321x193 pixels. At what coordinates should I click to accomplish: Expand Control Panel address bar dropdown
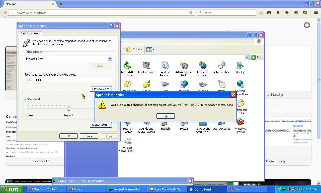coord(247,57)
